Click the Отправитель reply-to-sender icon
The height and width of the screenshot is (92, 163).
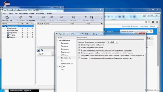[62, 17]
